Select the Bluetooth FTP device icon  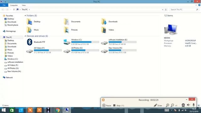point(30,42)
